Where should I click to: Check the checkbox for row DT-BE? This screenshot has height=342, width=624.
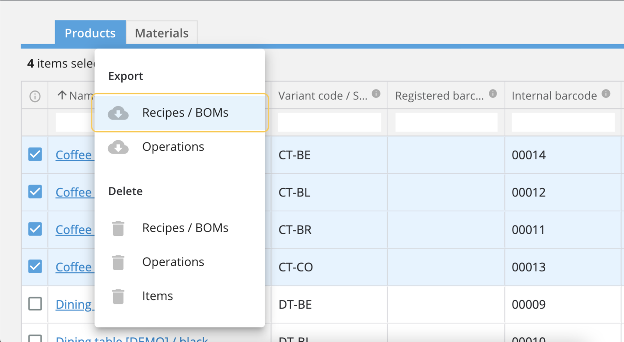(35, 304)
